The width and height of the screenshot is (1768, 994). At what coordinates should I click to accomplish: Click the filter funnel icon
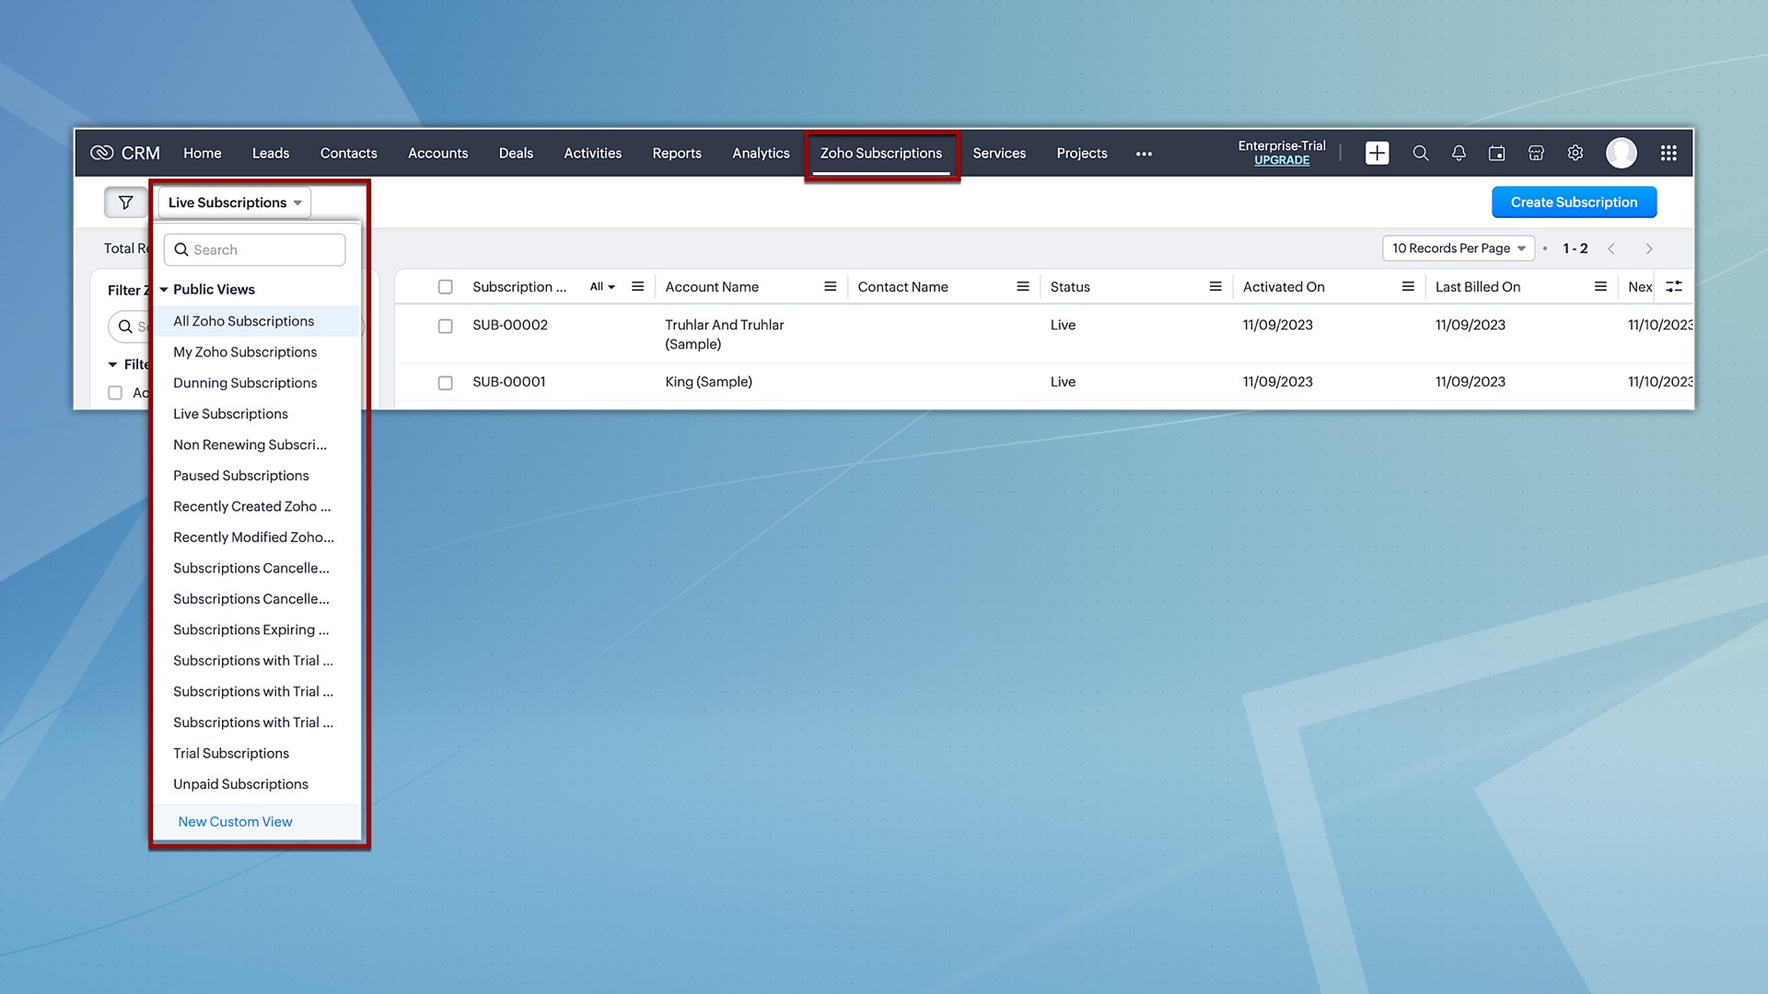click(125, 202)
